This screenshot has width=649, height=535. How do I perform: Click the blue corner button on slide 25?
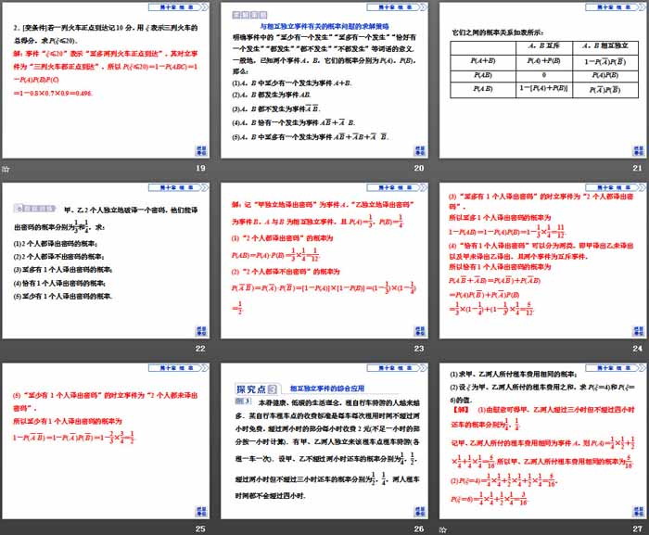click(201, 512)
